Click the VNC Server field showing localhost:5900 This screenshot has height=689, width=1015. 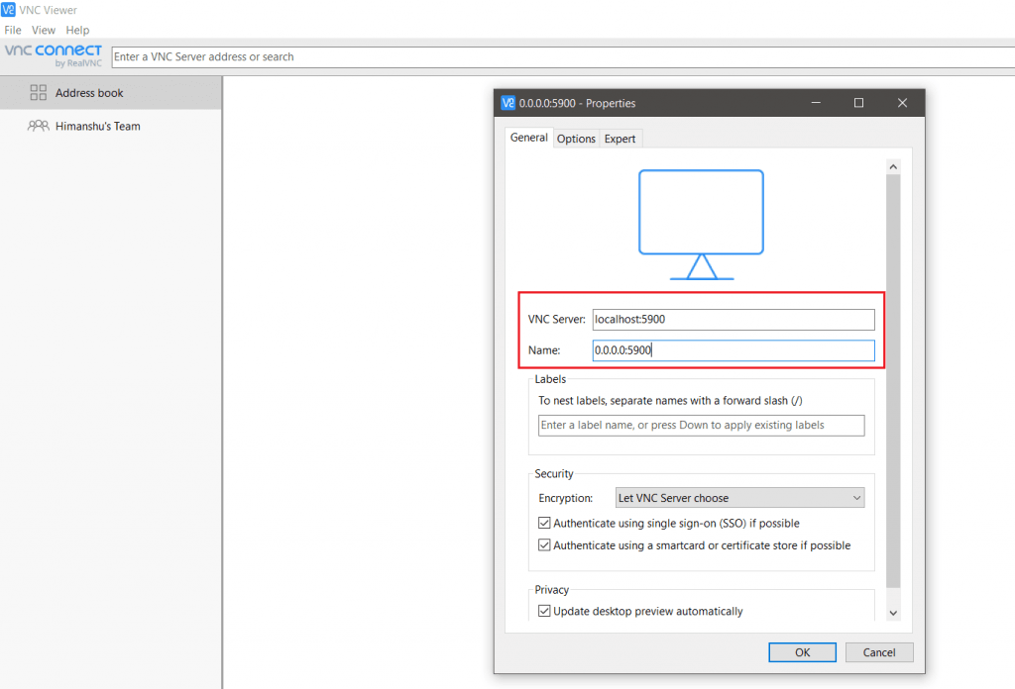(x=733, y=320)
